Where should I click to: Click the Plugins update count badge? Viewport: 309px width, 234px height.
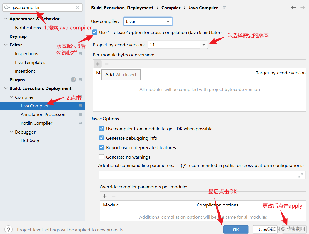pyautogui.click(x=74, y=80)
